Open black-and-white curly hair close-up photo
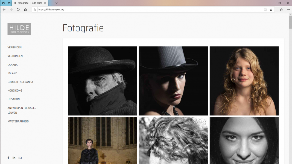This screenshot has height=164, width=292. pos(173,140)
